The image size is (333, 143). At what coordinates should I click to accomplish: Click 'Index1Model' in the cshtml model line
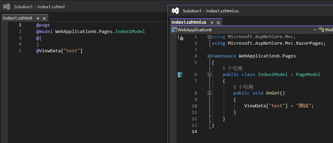(x=130, y=32)
